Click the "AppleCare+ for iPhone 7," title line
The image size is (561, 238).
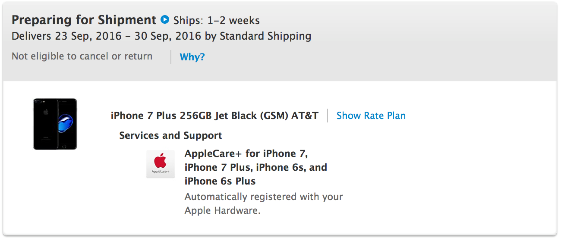pyautogui.click(x=246, y=153)
